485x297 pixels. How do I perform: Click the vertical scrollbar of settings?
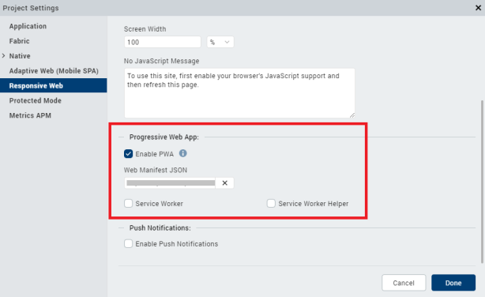[x=482, y=182]
